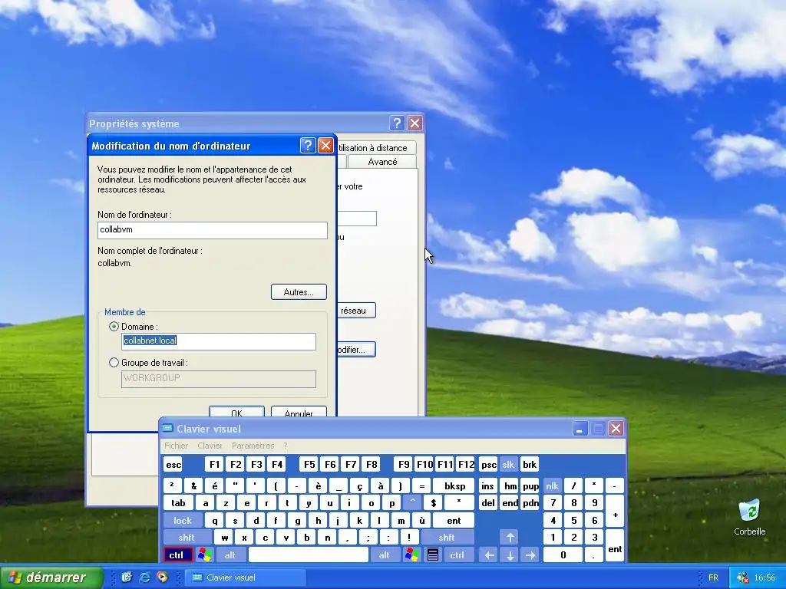Click right Windows logo key on keyboard
The height and width of the screenshot is (589, 786).
pyautogui.click(x=412, y=555)
